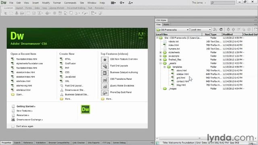
Task: Expand the javascripts folder
Action: tap(160, 56)
